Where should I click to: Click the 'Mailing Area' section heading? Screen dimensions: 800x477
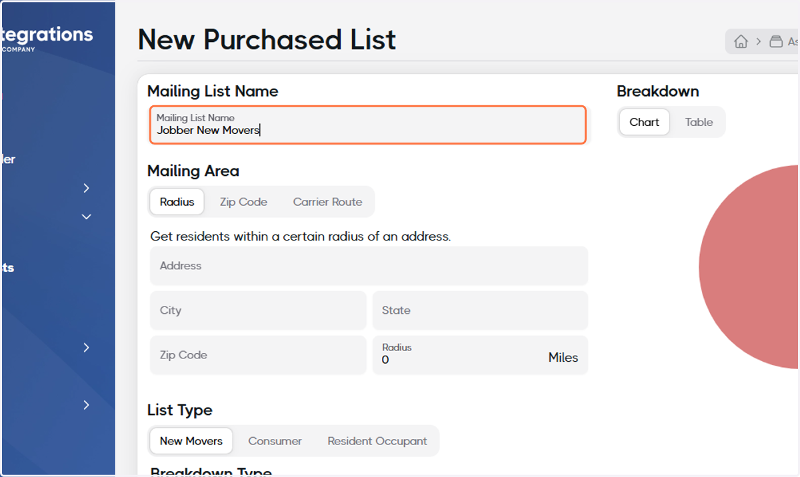point(193,171)
